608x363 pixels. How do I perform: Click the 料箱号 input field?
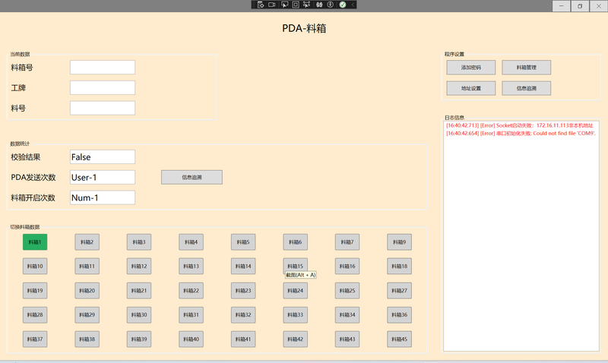(x=102, y=68)
